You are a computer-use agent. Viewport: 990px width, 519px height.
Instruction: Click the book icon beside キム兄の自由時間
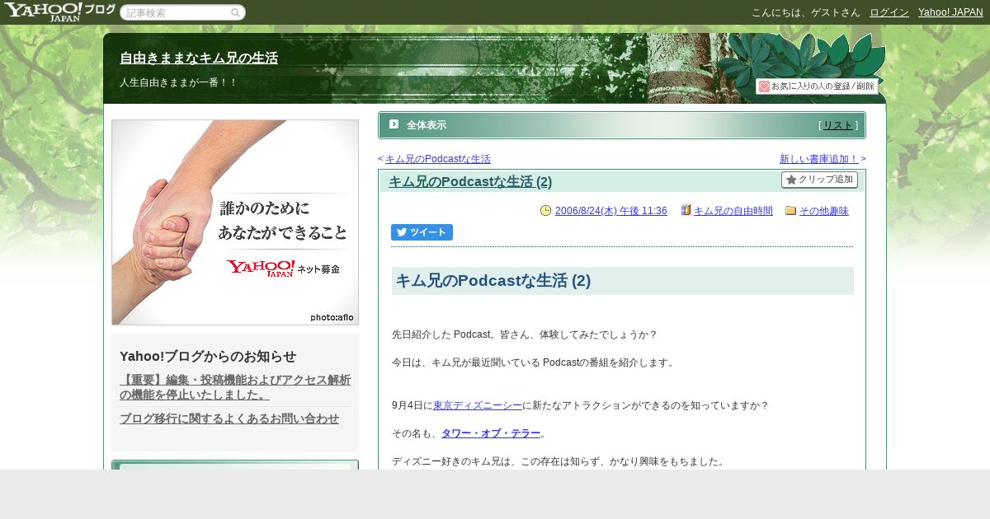(x=686, y=210)
